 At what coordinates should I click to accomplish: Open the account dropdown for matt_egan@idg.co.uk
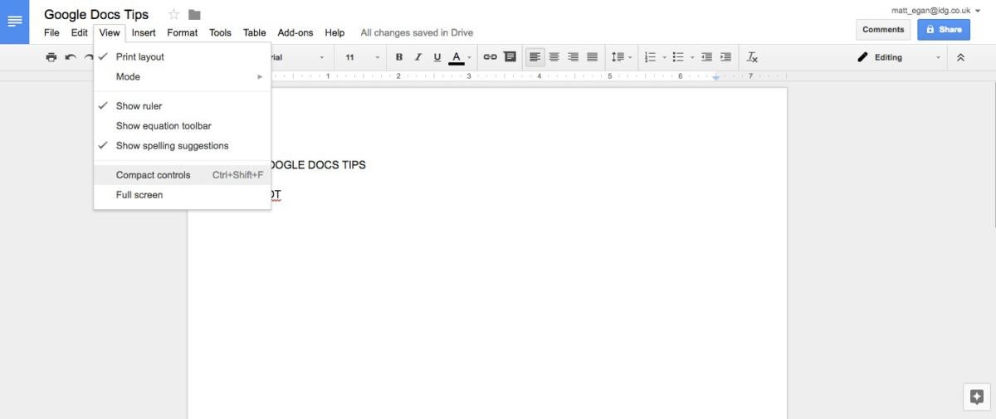(x=936, y=11)
